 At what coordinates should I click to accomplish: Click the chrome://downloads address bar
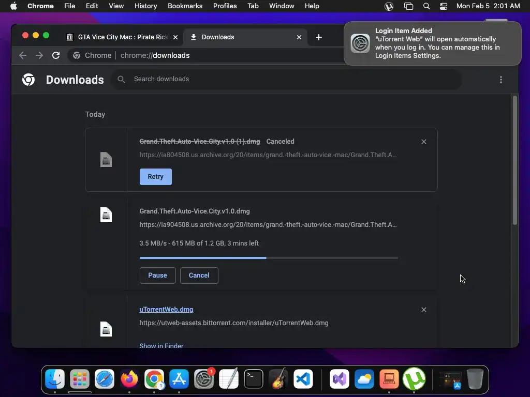click(x=206, y=55)
